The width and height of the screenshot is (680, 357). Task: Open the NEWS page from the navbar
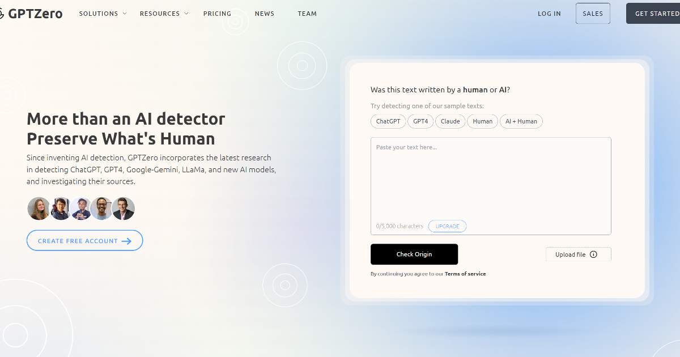pos(264,13)
